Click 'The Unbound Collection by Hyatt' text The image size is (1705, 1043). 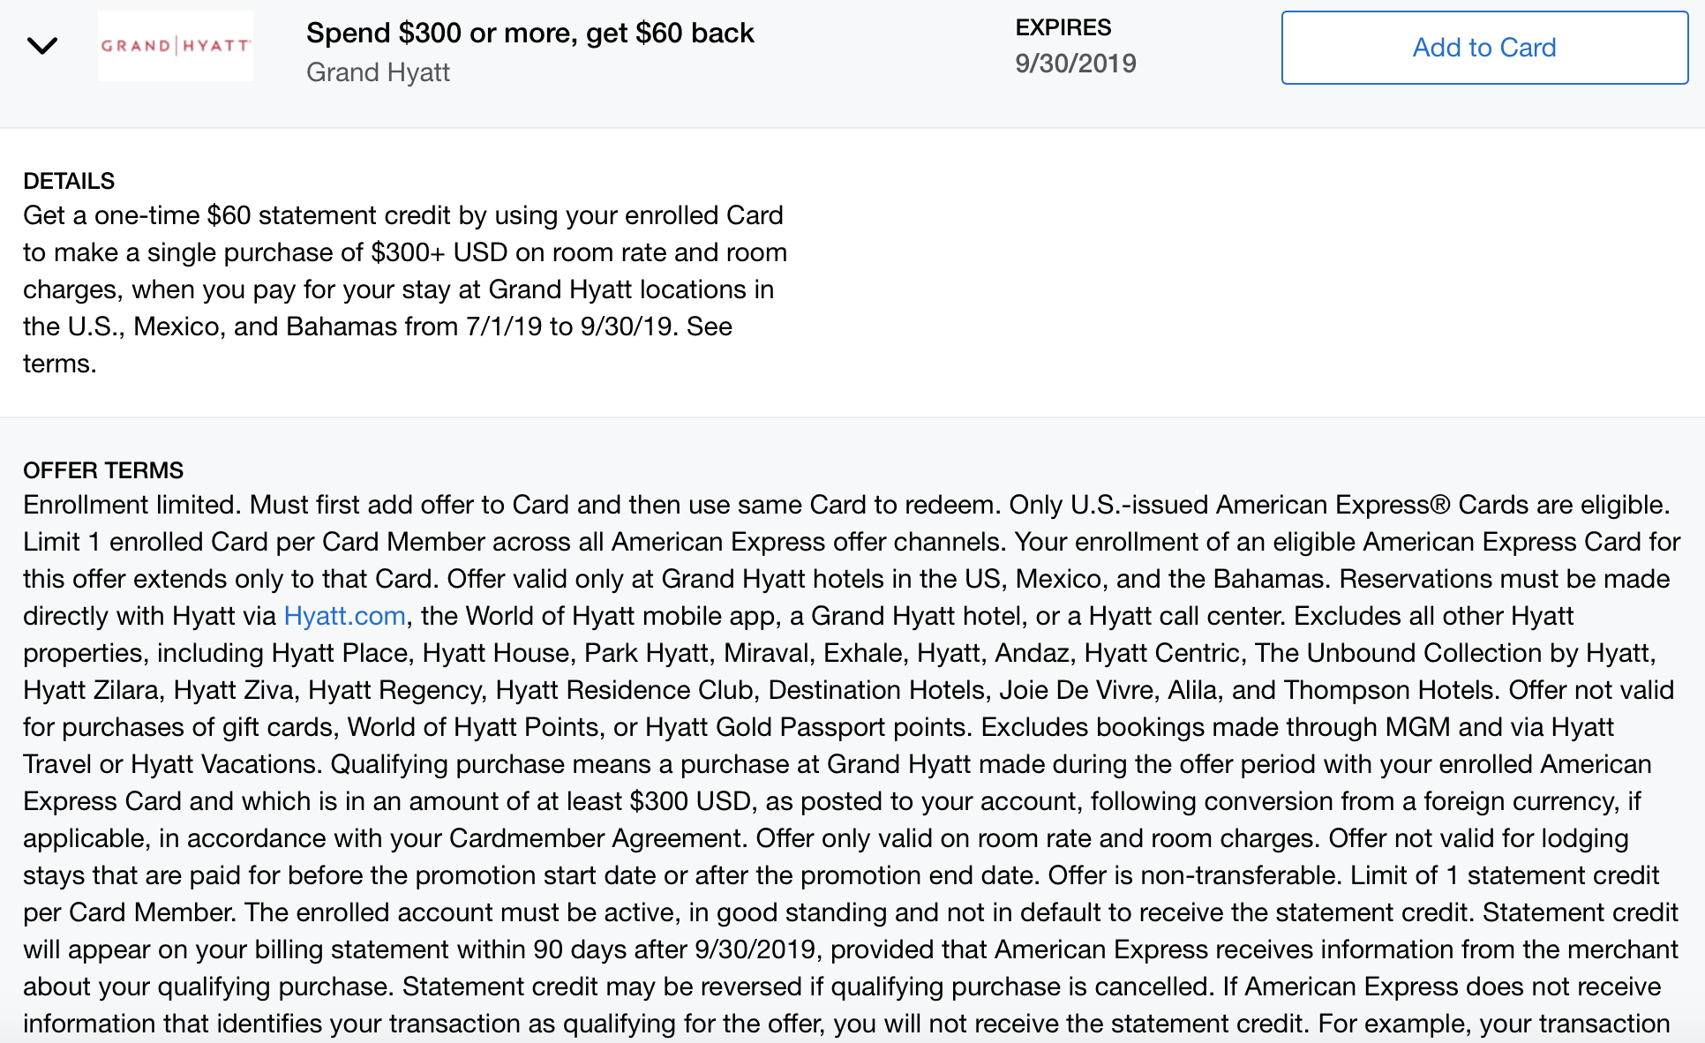(1453, 653)
